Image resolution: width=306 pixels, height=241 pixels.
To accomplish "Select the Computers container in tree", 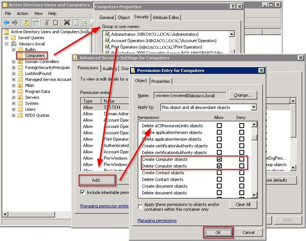I will (x=35, y=55).
